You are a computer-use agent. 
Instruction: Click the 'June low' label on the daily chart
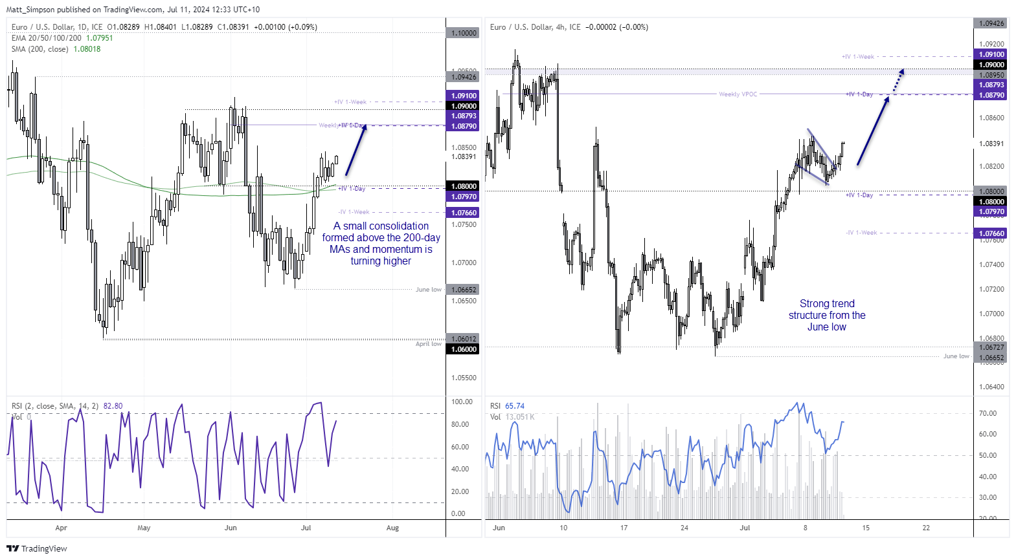(429, 290)
